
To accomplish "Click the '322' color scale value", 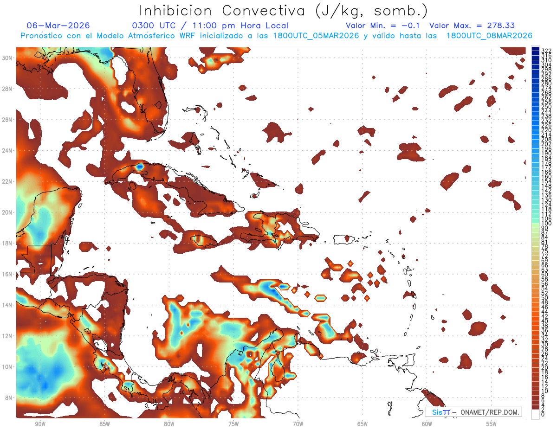I will [x=546, y=51].
